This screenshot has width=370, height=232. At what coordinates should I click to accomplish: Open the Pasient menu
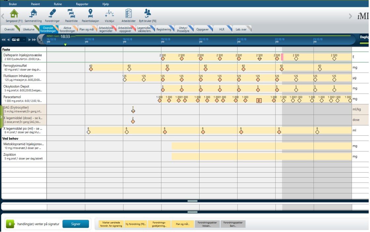coord(35,4)
